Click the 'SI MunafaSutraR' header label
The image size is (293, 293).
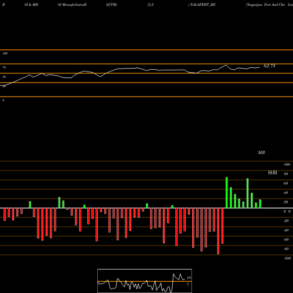pyautogui.click(x=72, y=5)
